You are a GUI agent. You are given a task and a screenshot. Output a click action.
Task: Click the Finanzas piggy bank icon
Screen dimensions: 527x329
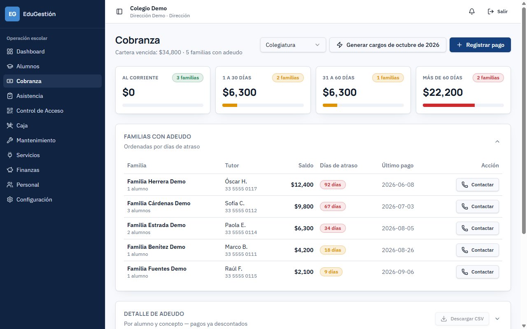coord(10,170)
